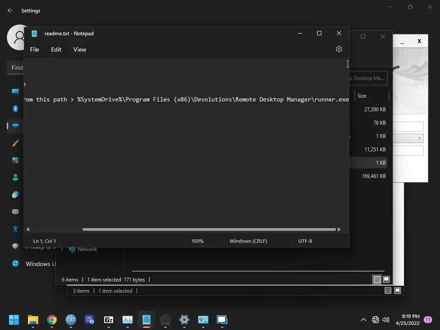
Task: Switch to details view in 6 items Explorer
Action: pyautogui.click(x=377, y=279)
